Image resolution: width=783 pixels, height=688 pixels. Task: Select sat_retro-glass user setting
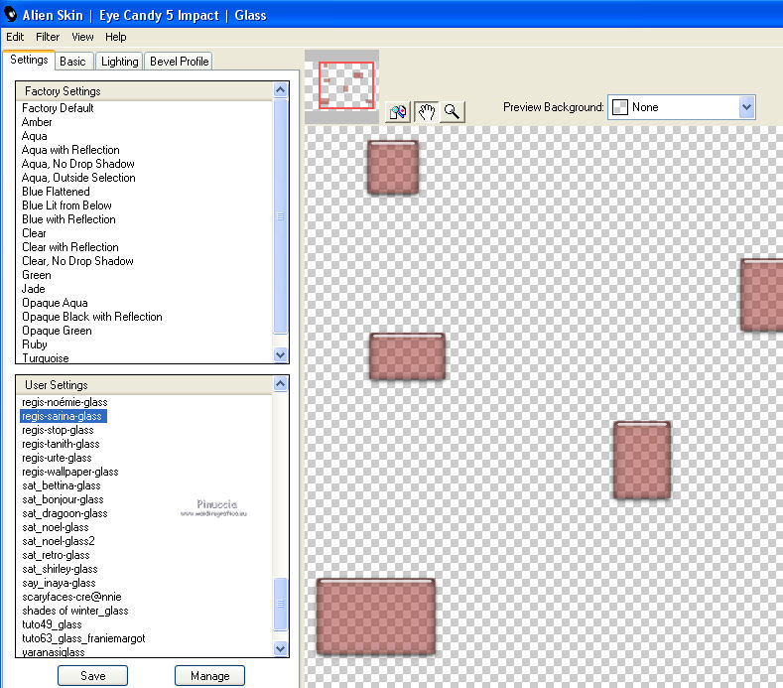click(x=56, y=555)
